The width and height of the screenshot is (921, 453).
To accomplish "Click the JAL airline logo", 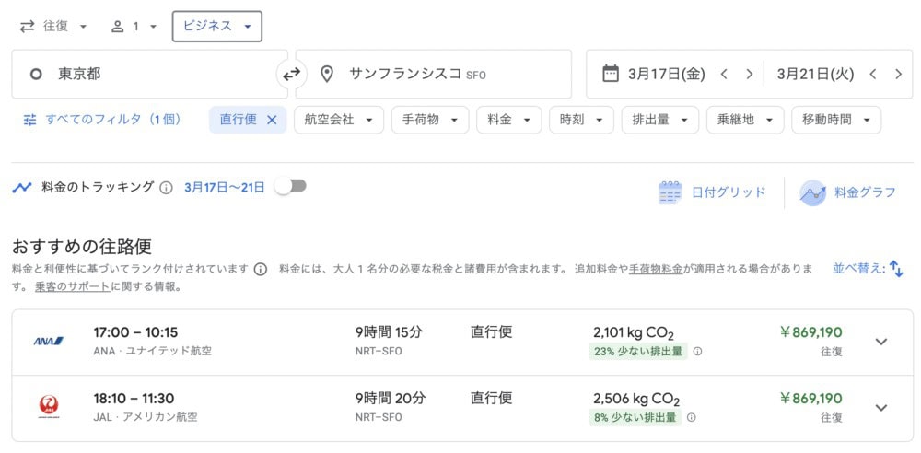I will click(49, 407).
